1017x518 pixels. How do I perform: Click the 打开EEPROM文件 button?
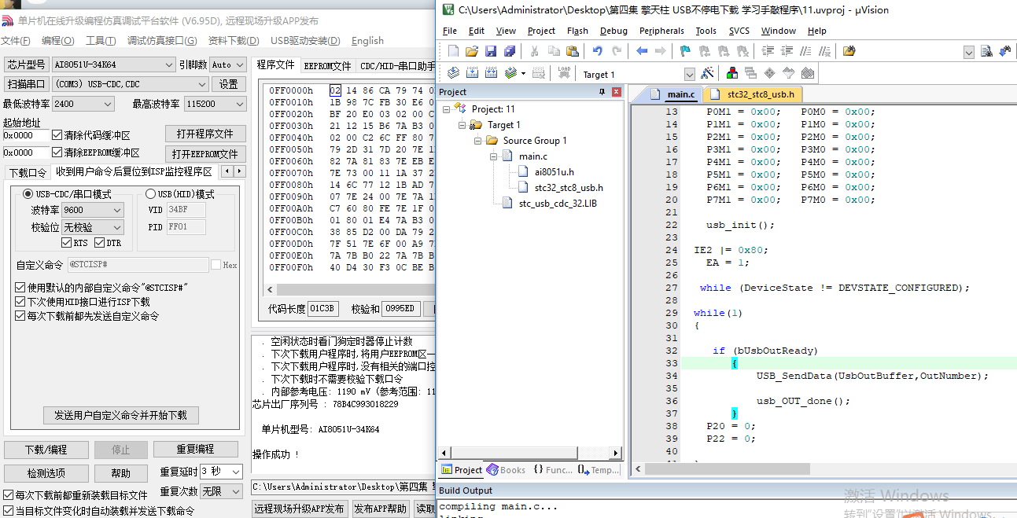click(x=205, y=154)
